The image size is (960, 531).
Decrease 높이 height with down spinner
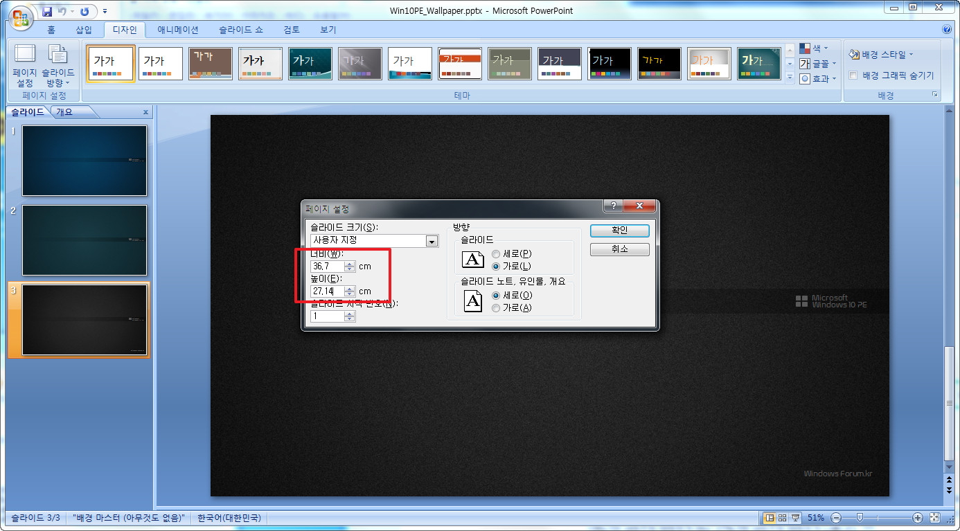point(350,294)
